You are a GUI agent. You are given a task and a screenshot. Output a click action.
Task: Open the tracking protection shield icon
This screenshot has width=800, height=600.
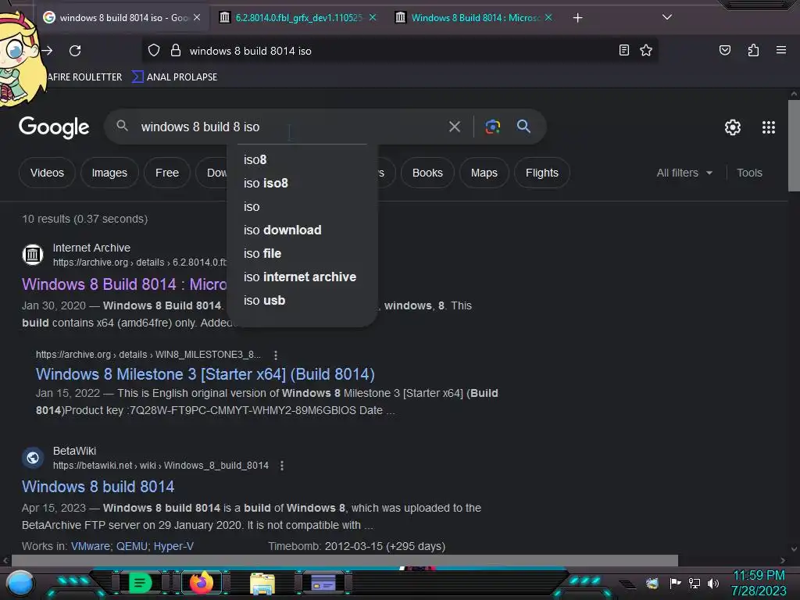[x=154, y=51]
